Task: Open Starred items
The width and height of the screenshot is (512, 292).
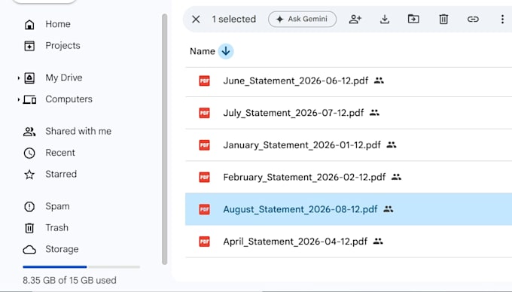Action: tap(61, 174)
